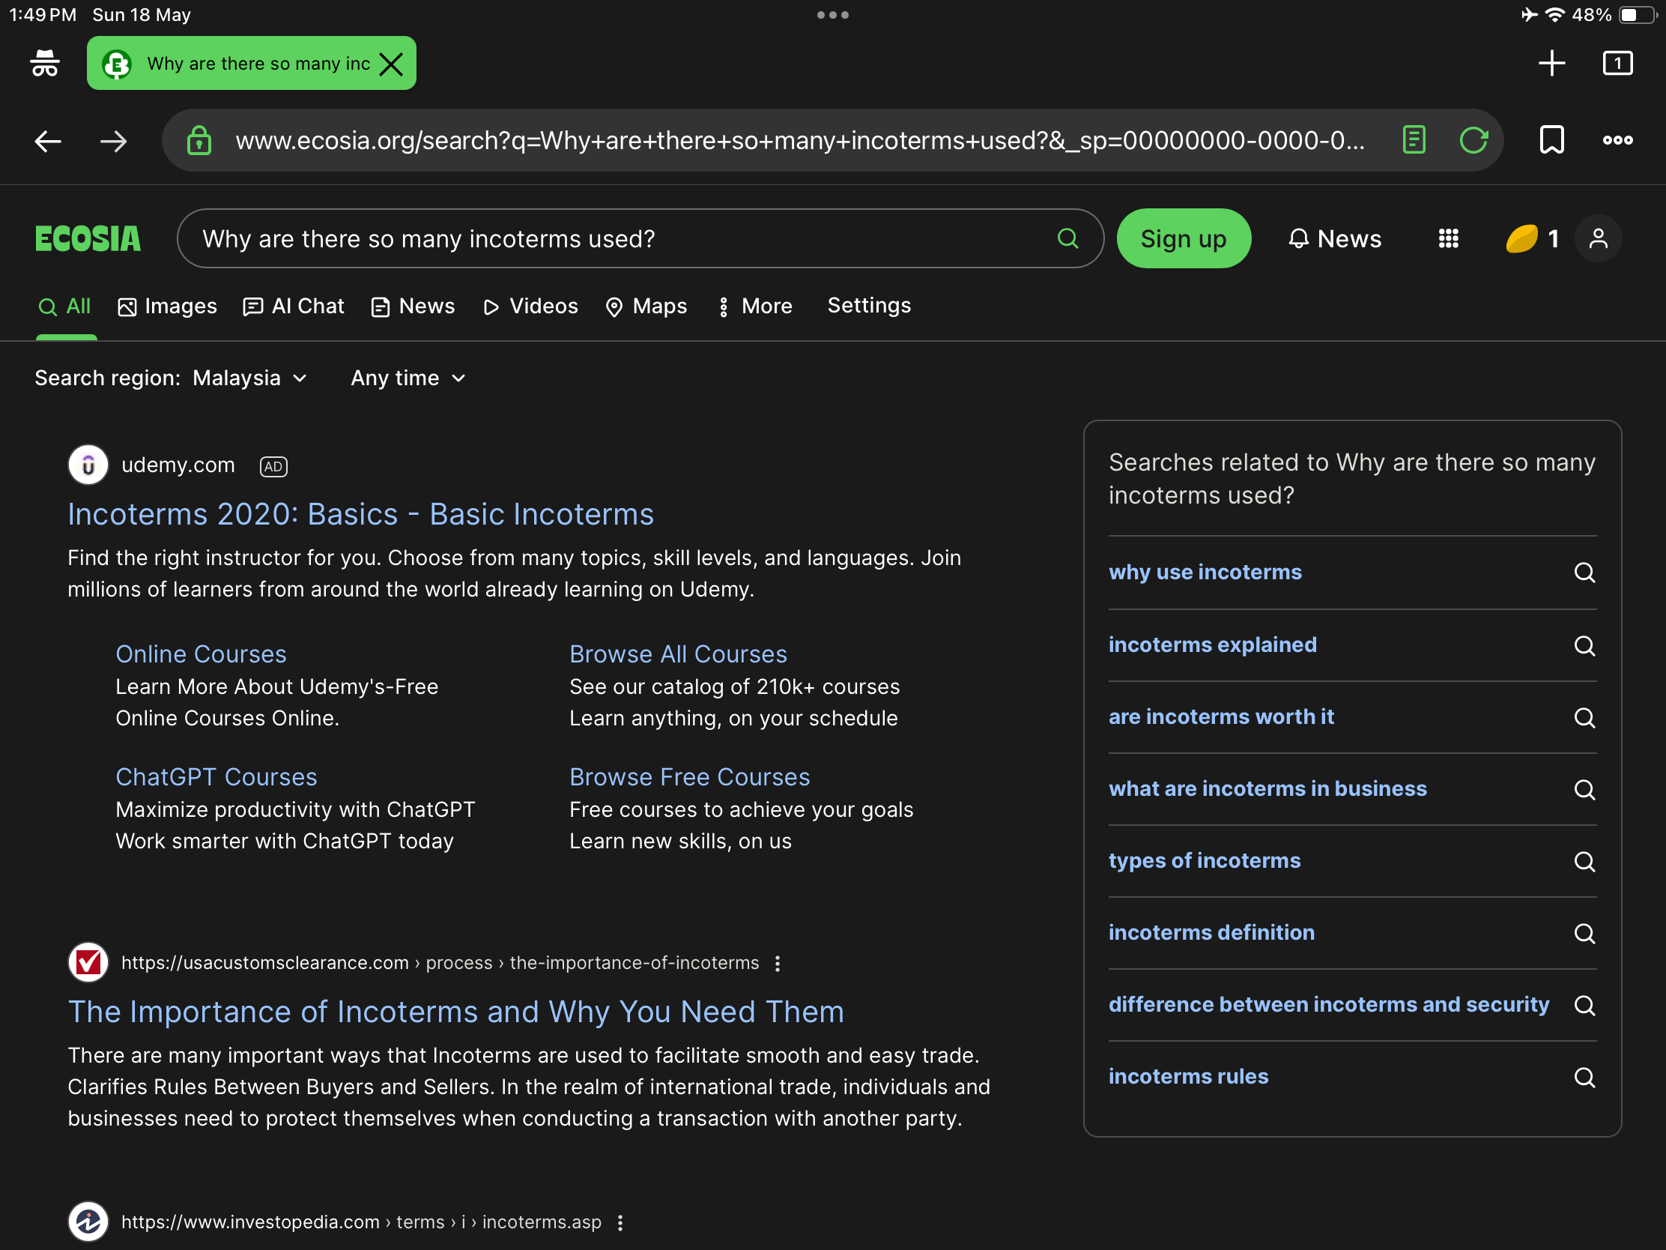Go forward to the next page

click(114, 141)
